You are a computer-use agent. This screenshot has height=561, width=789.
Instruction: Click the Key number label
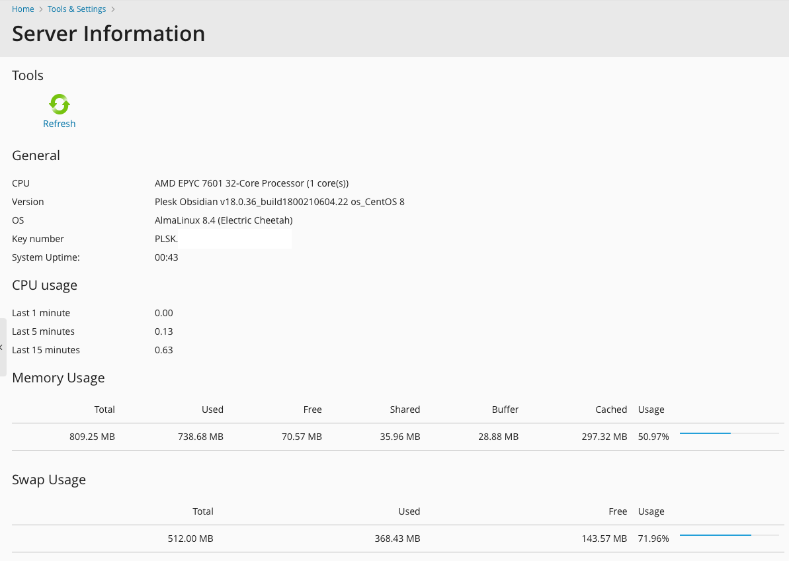38,239
